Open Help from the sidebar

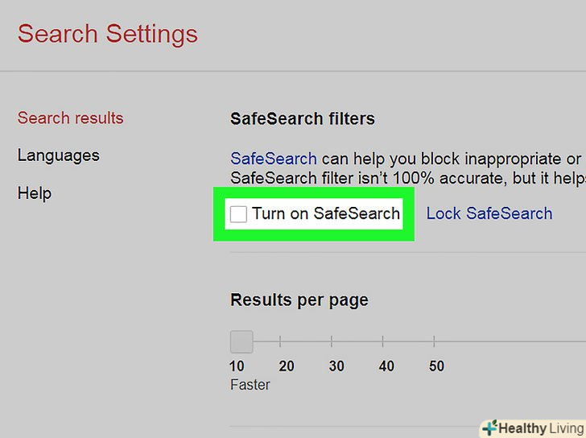point(34,193)
